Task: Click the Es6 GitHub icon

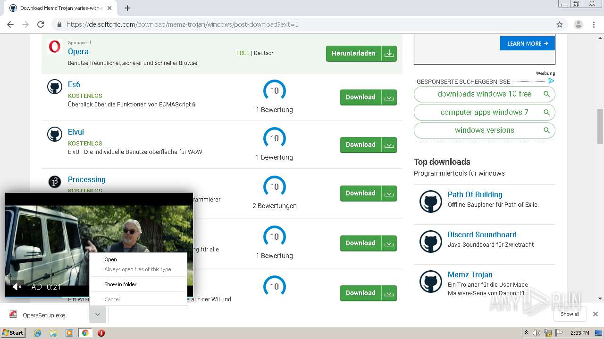Action: (55, 87)
